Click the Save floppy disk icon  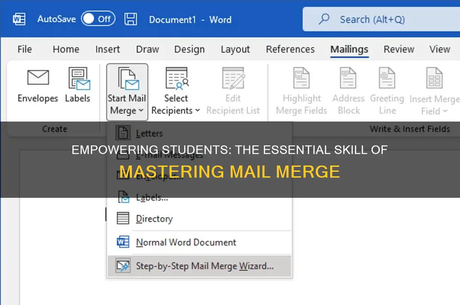click(131, 19)
